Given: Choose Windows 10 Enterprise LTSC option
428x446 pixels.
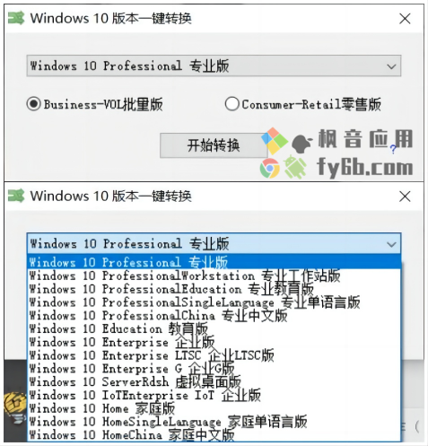Looking at the screenshot, I should coord(214,355).
